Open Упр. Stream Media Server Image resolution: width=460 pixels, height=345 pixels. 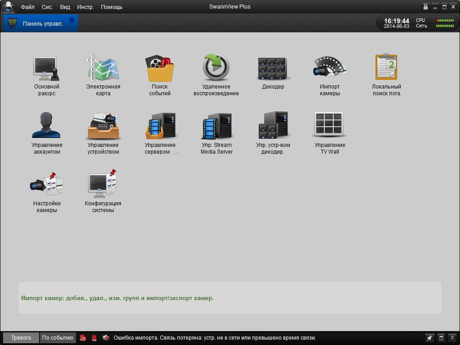(217, 133)
